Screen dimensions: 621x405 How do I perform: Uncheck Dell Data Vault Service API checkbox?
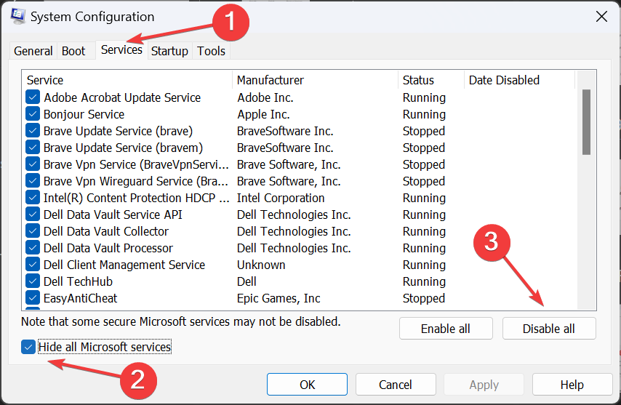point(33,214)
